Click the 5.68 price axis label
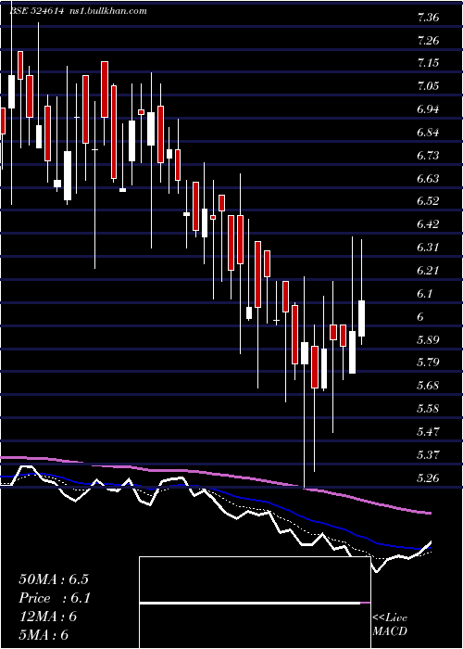Screen dimensions: 463x649 [428, 387]
